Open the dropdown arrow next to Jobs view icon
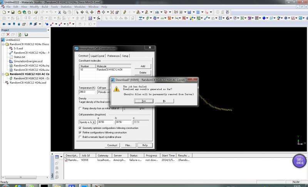This screenshot has width=308, height=187. [61, 157]
